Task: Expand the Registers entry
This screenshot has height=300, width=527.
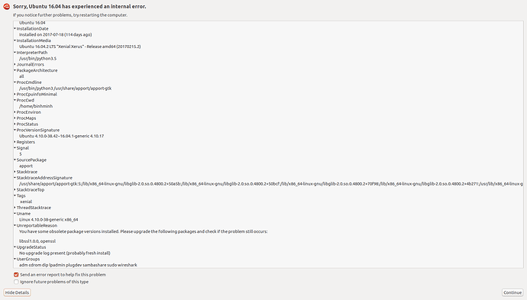Action: pyautogui.click(x=15, y=142)
